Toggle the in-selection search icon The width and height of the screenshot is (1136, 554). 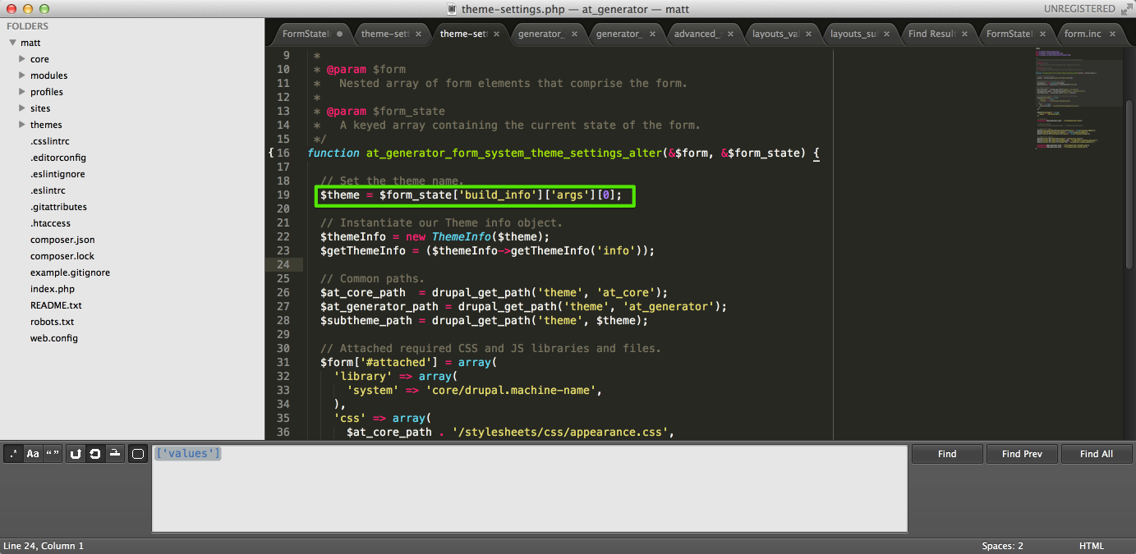pyautogui.click(x=116, y=454)
